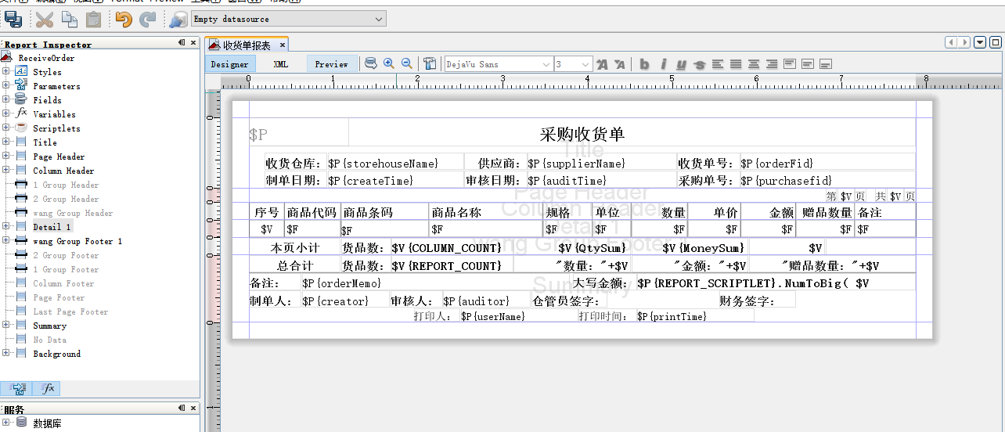Show document list dropdown arrow button
The width and height of the screenshot is (1005, 432).
point(981,42)
